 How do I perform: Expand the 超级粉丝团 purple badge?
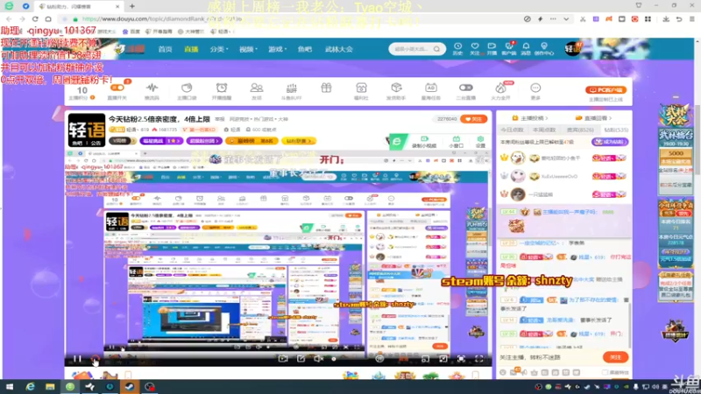(205, 141)
